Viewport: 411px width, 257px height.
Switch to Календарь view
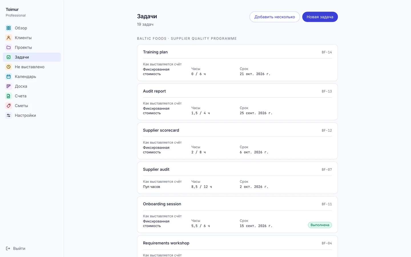tap(32, 77)
